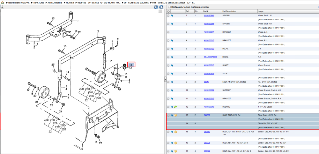Click the blue arrow icon for AUB160944
This screenshot has height=154, width=319.
pyautogui.click(x=172, y=24)
